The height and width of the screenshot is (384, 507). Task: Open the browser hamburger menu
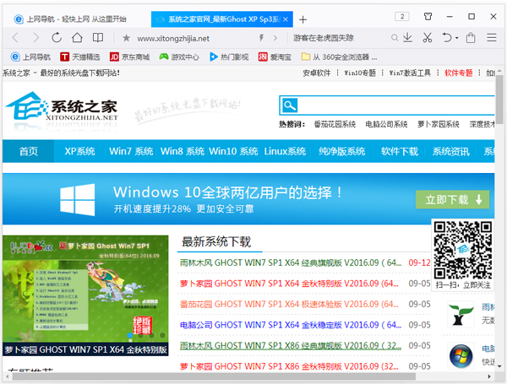tap(492, 38)
